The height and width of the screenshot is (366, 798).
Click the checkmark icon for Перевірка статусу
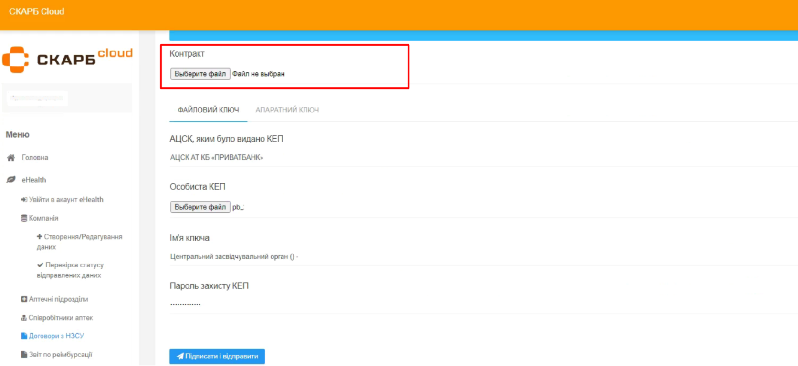click(40, 265)
